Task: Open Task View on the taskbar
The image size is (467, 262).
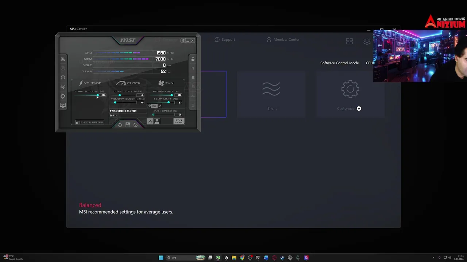Action: [210, 258]
